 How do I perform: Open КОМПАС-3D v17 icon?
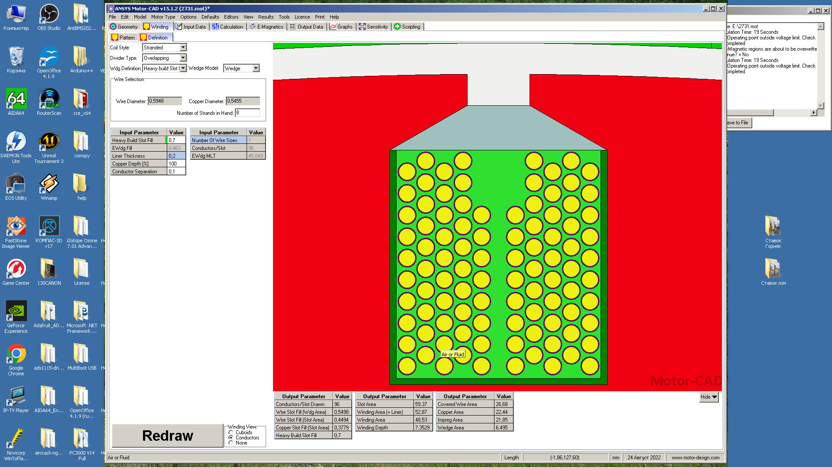[49, 232]
